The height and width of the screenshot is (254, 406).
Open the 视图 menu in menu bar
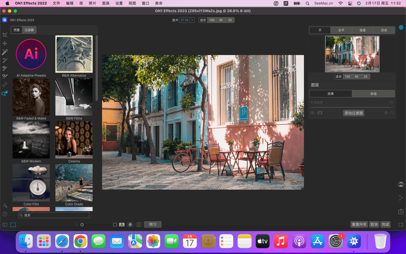[132, 3]
